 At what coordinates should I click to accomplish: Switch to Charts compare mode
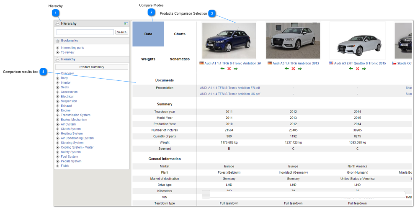point(180,34)
